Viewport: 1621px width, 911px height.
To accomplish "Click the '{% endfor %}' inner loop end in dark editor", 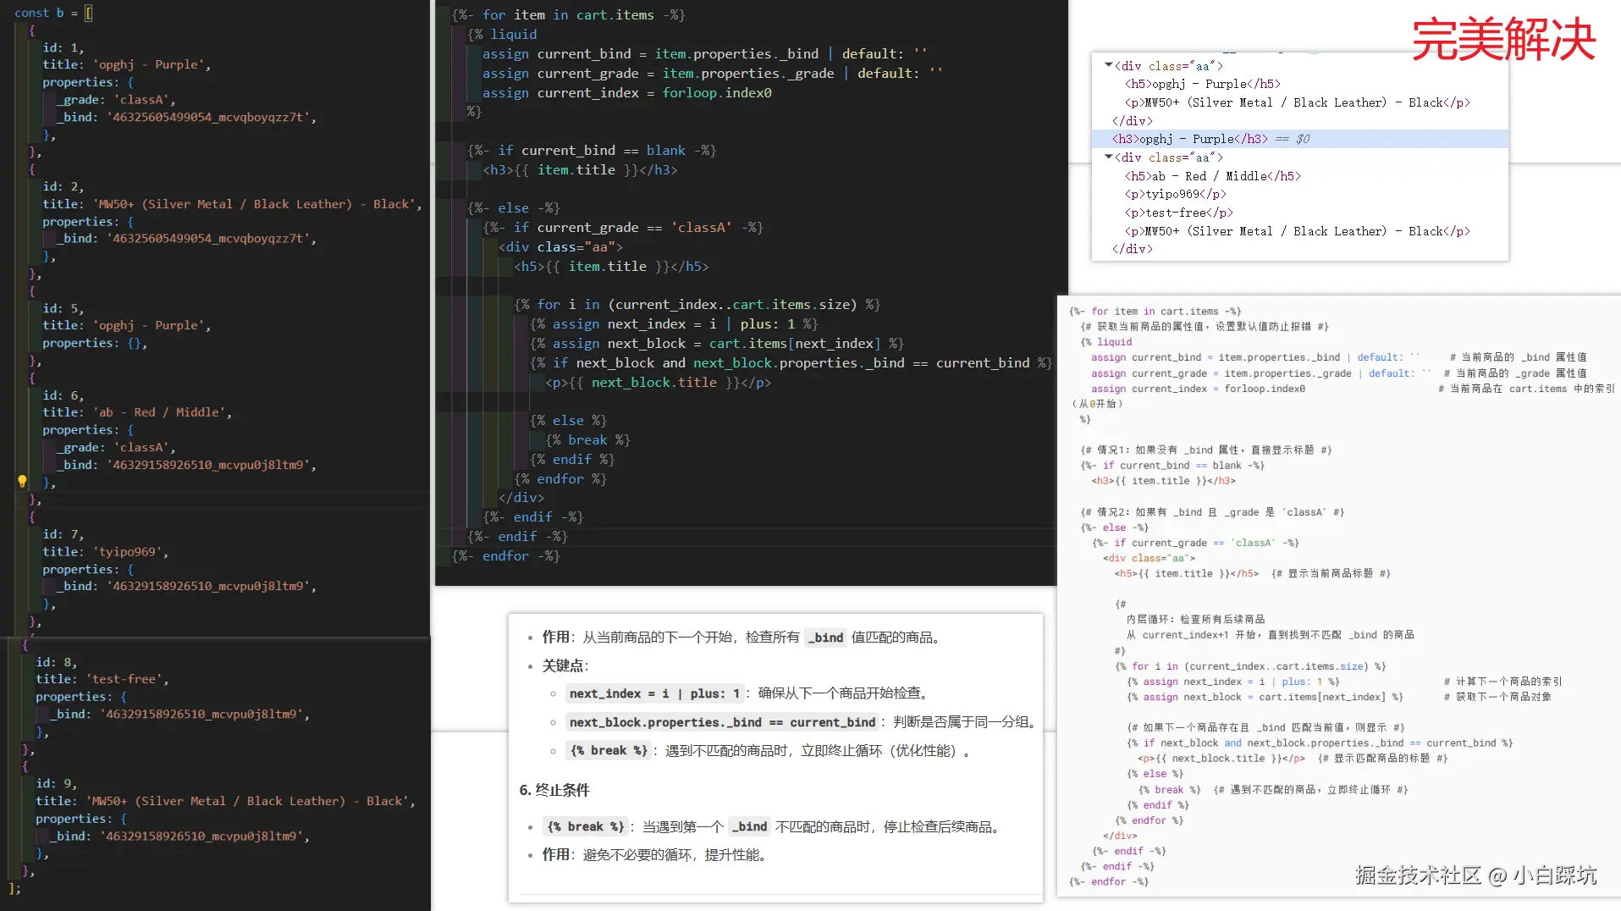I will coord(560,478).
